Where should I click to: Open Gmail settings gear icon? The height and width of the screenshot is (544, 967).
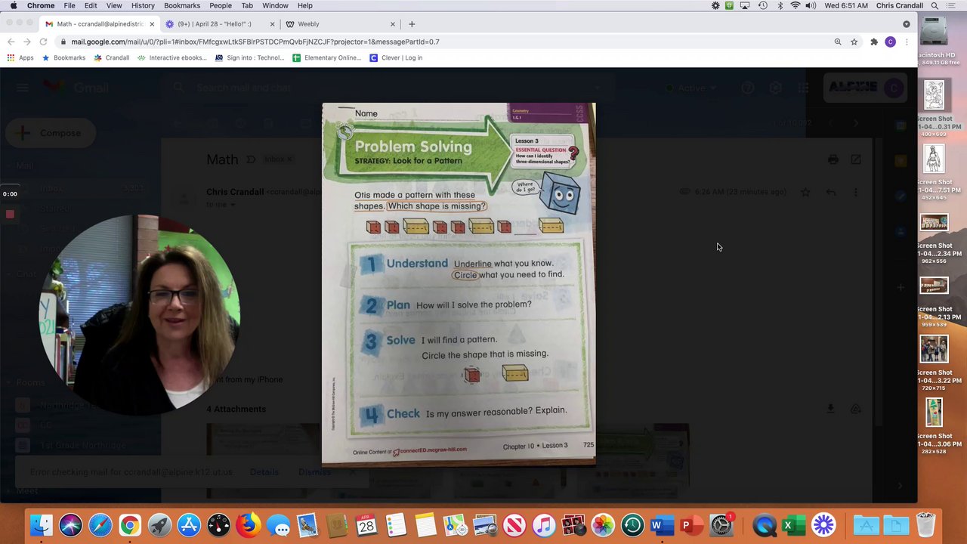tap(775, 88)
